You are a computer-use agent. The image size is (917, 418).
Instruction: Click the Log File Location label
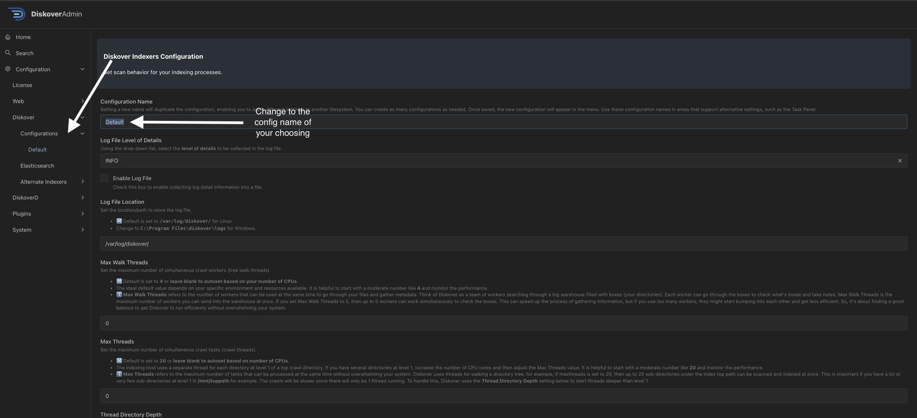click(x=122, y=202)
